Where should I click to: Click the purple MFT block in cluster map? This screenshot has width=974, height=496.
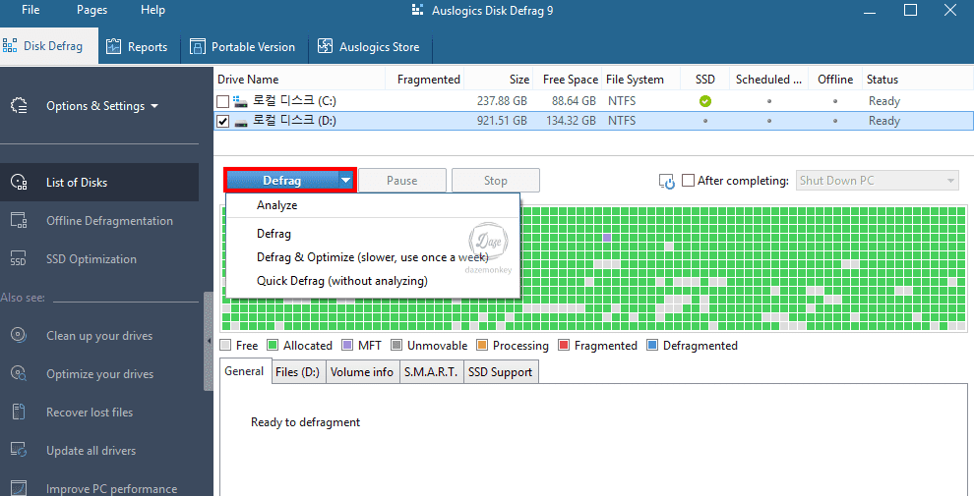607,238
